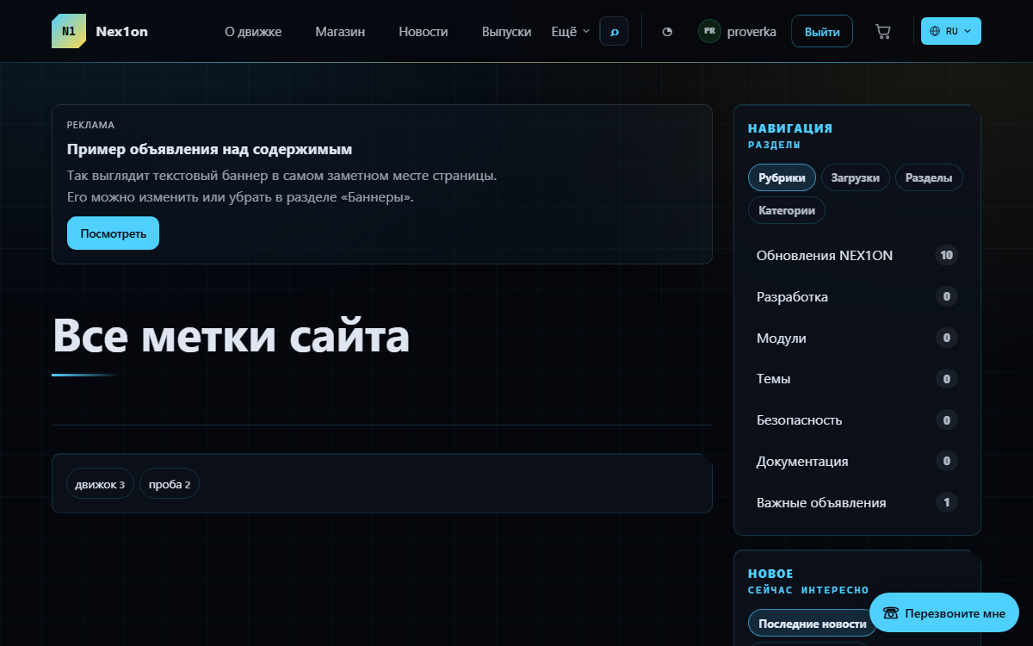Select the Разделы tab
The image size is (1033, 646).
(929, 177)
